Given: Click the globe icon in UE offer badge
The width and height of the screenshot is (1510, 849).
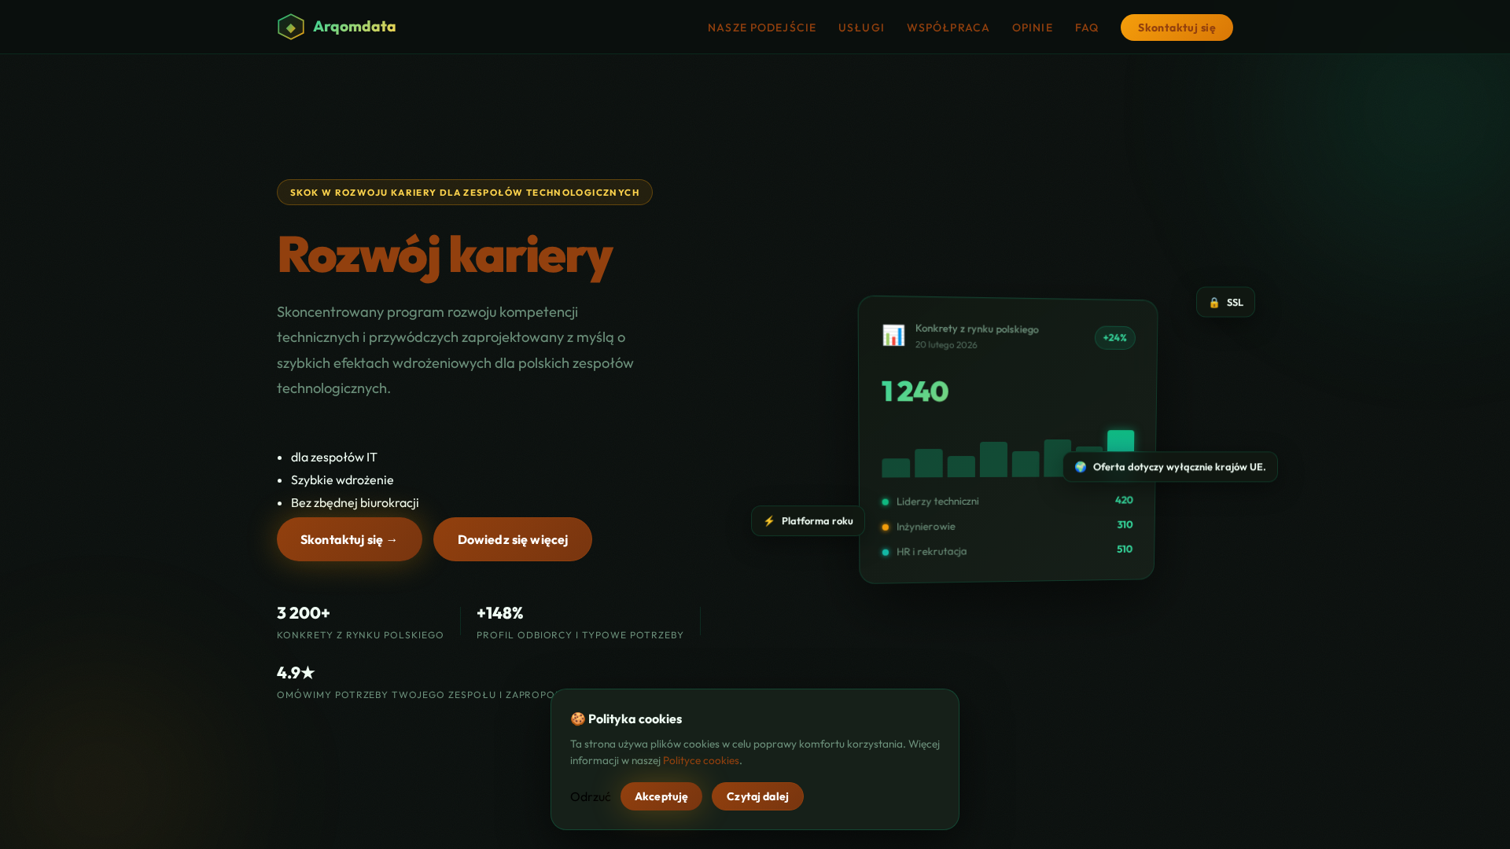Looking at the screenshot, I should [1081, 467].
